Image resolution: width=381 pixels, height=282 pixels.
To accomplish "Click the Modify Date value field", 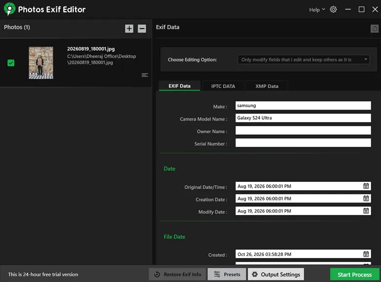I will (303, 211).
